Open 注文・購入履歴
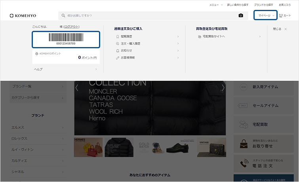 pyautogui.click(x=130, y=44)
